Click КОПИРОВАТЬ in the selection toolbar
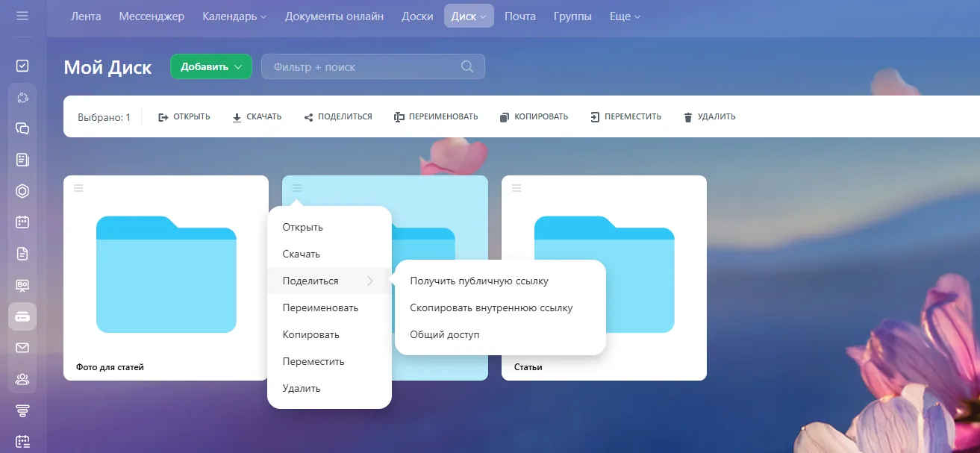Screen dimensions: 980x453 pyautogui.click(x=534, y=117)
